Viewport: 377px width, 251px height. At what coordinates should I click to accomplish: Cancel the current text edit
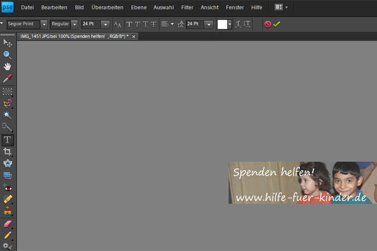[267, 24]
